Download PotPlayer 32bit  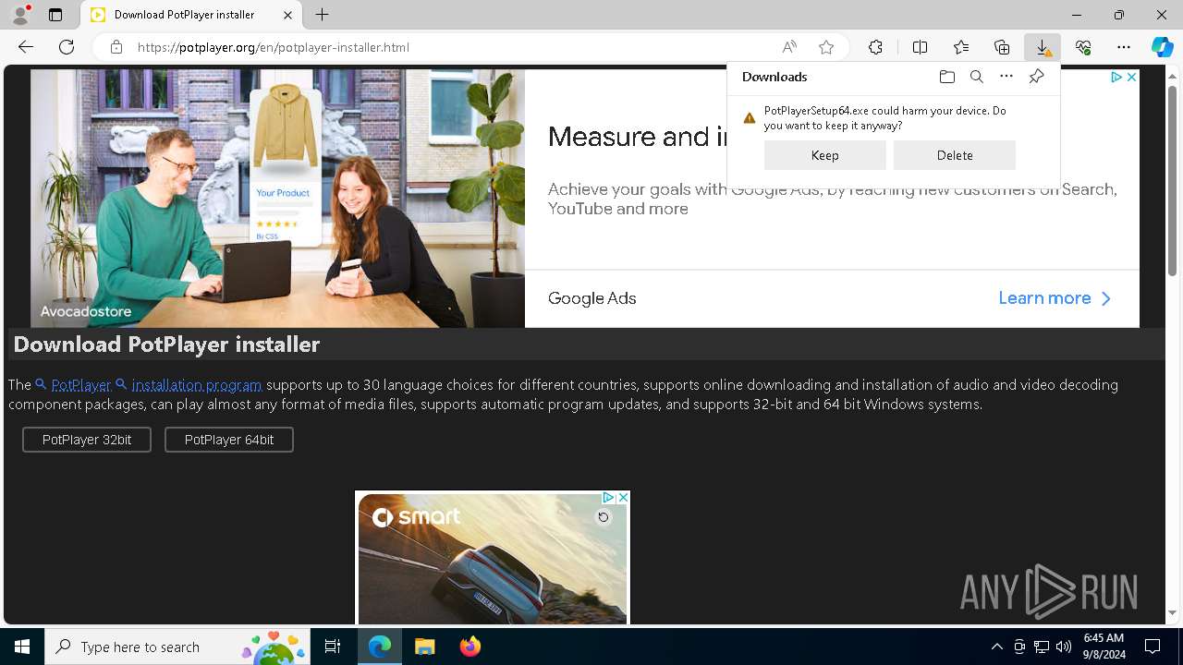pos(87,440)
